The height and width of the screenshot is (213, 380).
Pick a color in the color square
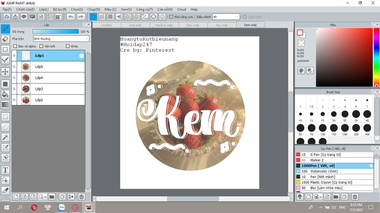[x=344, y=57]
